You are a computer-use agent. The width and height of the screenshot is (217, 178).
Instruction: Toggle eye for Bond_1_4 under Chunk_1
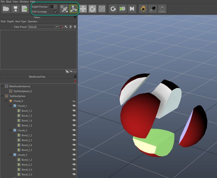pyautogui.click(x=74, y=120)
